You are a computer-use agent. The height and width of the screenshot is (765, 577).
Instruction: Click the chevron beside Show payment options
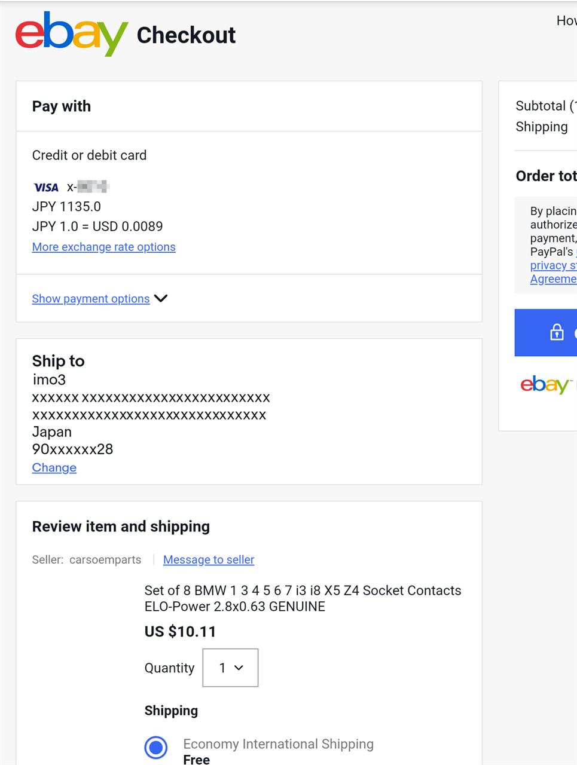pyautogui.click(x=161, y=298)
